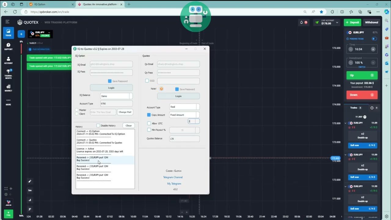Open the browser three-dots settings menu
This screenshot has height=220, width=391.
click(x=378, y=12)
